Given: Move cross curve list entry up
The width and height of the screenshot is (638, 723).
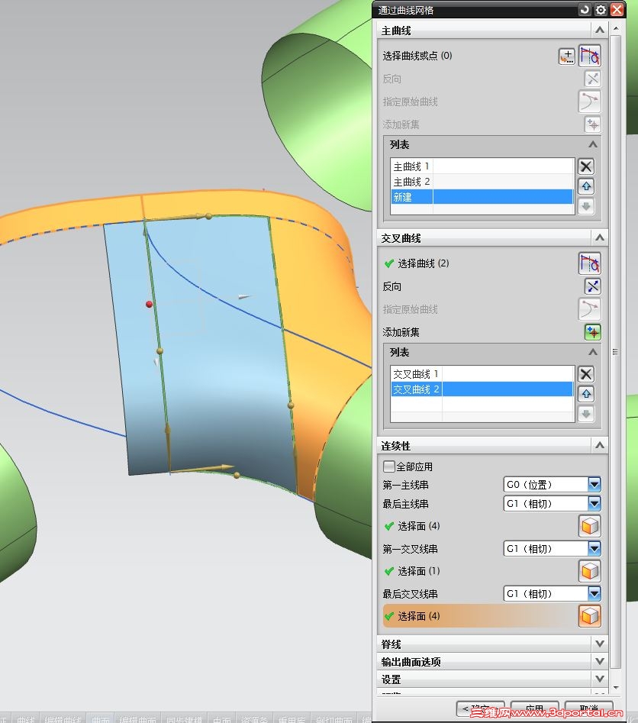Looking at the screenshot, I should click(x=586, y=394).
